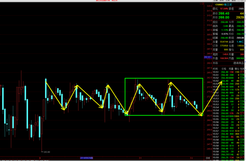This screenshot has height=161, width=246.
Task: Click the 2929 buy volume figure
Action: [x=240, y=17]
